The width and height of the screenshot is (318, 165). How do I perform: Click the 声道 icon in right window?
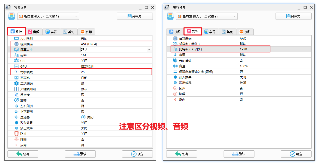click(175, 55)
